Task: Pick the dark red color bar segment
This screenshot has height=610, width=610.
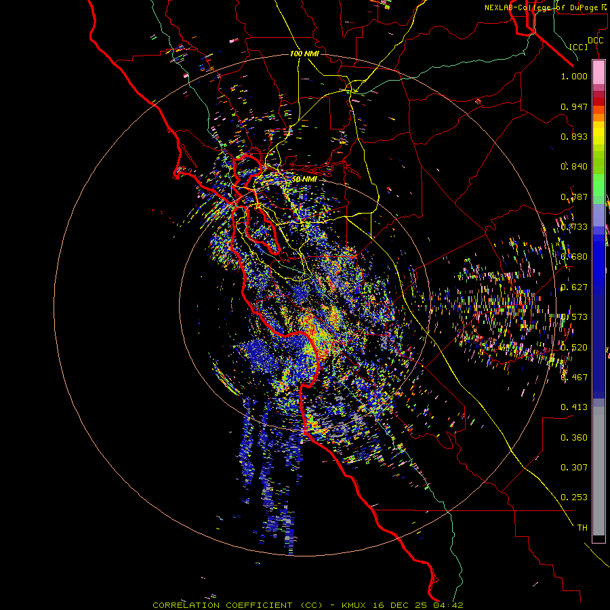Action: tap(598, 101)
